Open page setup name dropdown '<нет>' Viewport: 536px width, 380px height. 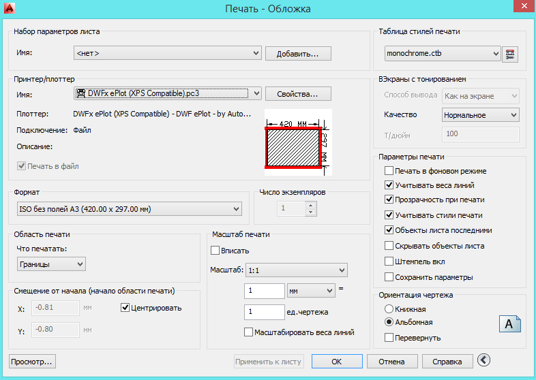click(168, 53)
